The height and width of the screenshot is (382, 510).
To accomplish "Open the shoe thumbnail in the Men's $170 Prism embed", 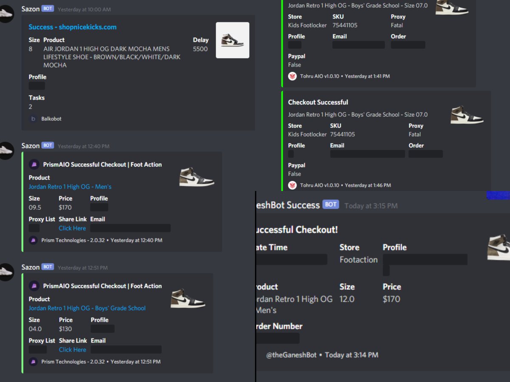I will pyautogui.click(x=197, y=177).
